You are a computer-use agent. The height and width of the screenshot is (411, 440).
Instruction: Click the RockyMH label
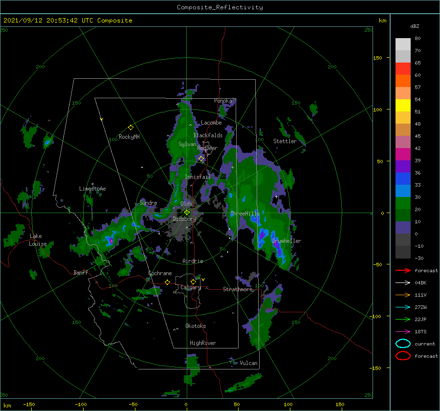[129, 137]
